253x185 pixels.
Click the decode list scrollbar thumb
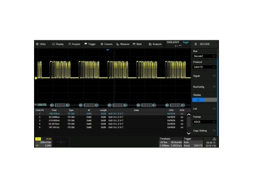[189, 122]
